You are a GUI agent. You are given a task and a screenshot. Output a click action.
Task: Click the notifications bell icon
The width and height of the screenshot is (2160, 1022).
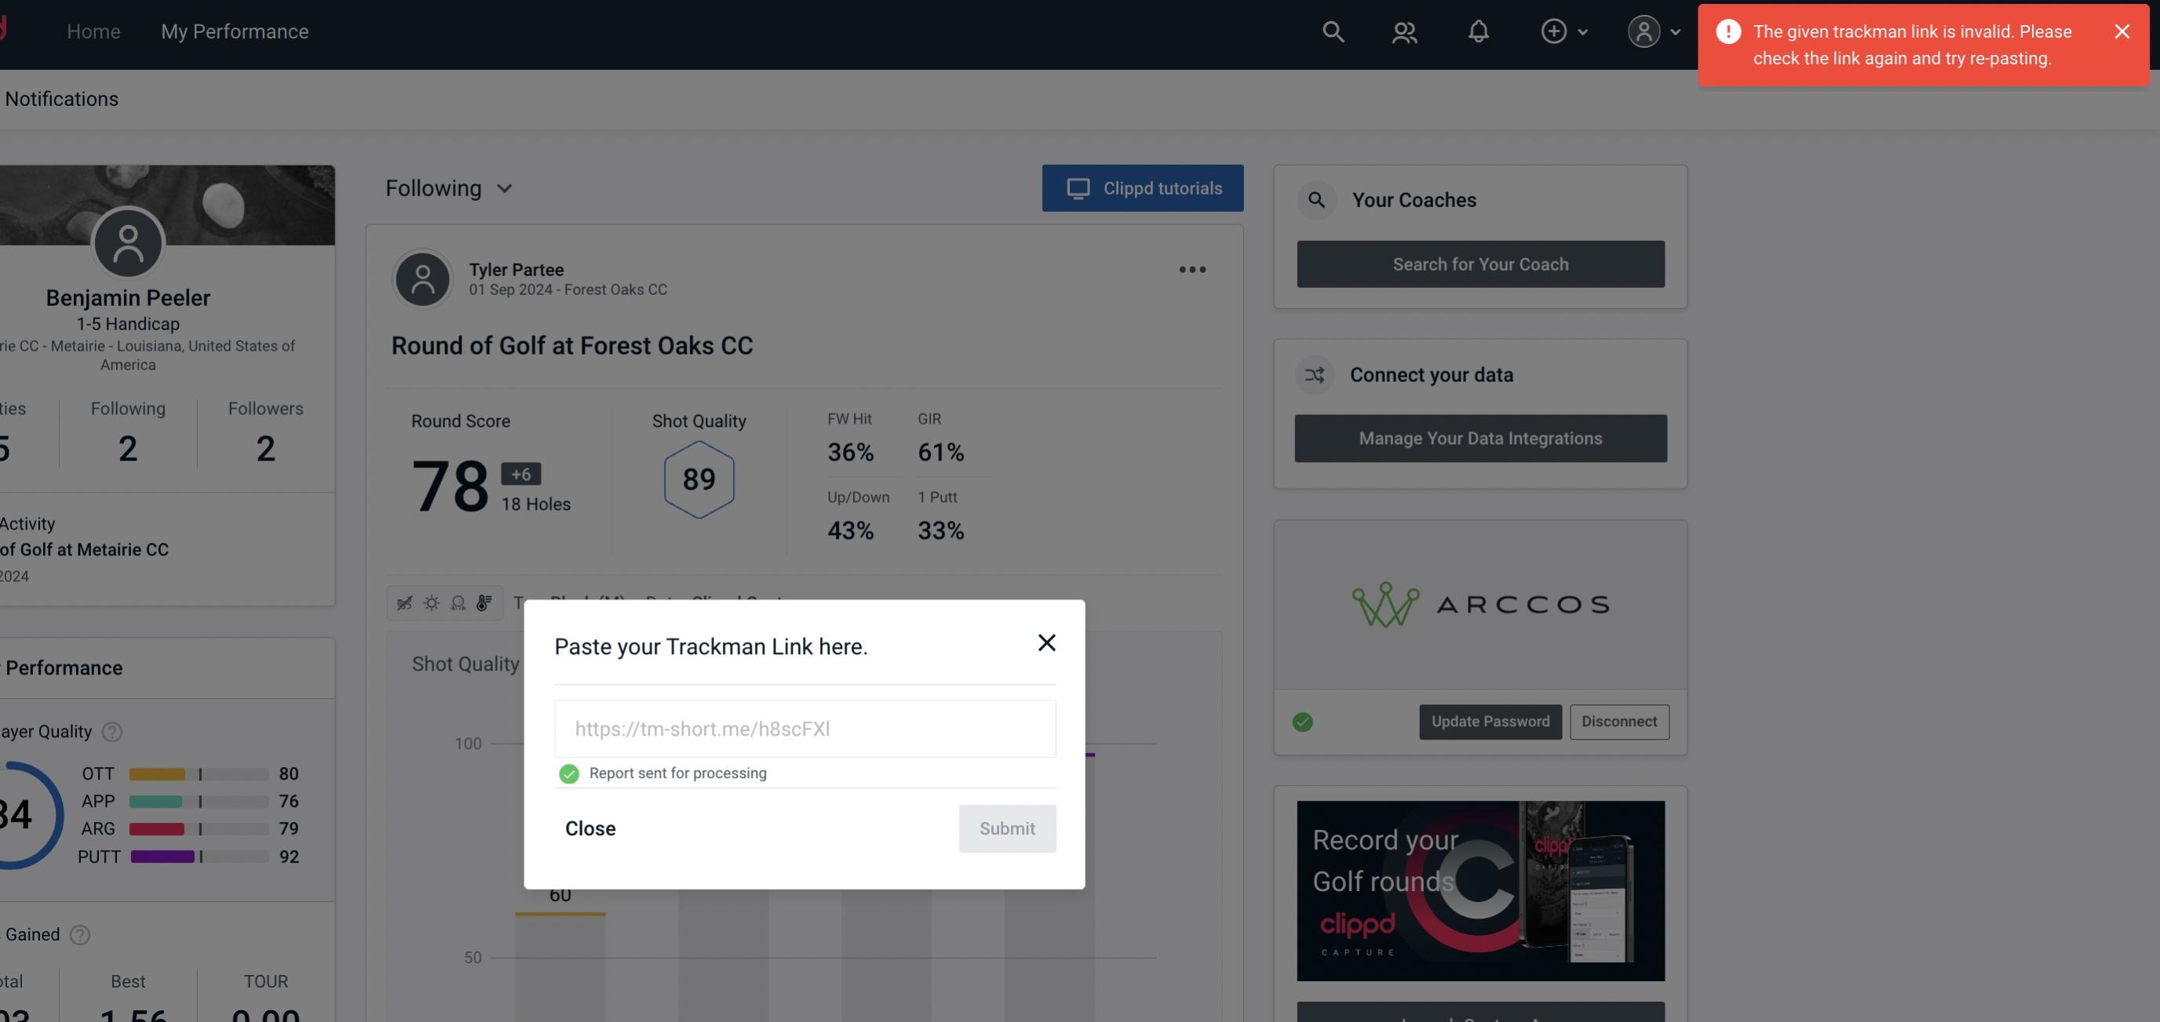click(x=1480, y=31)
